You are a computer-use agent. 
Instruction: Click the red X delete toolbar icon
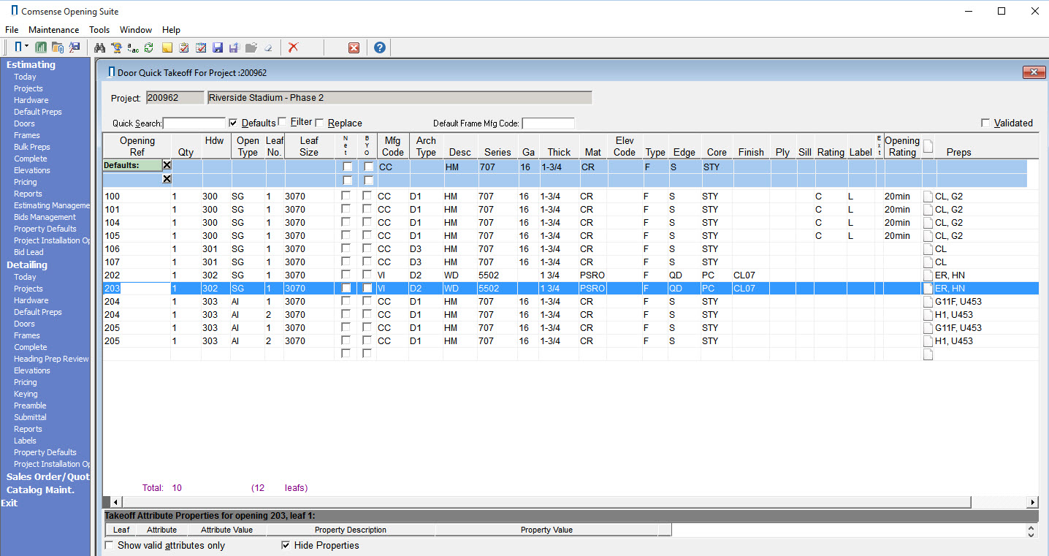coord(294,47)
